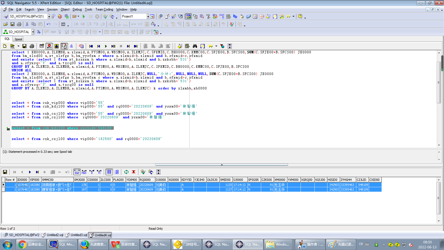Screen dimensions: 444x250
Task: Click the print icon in editor toolbar
Action: coord(32,46)
